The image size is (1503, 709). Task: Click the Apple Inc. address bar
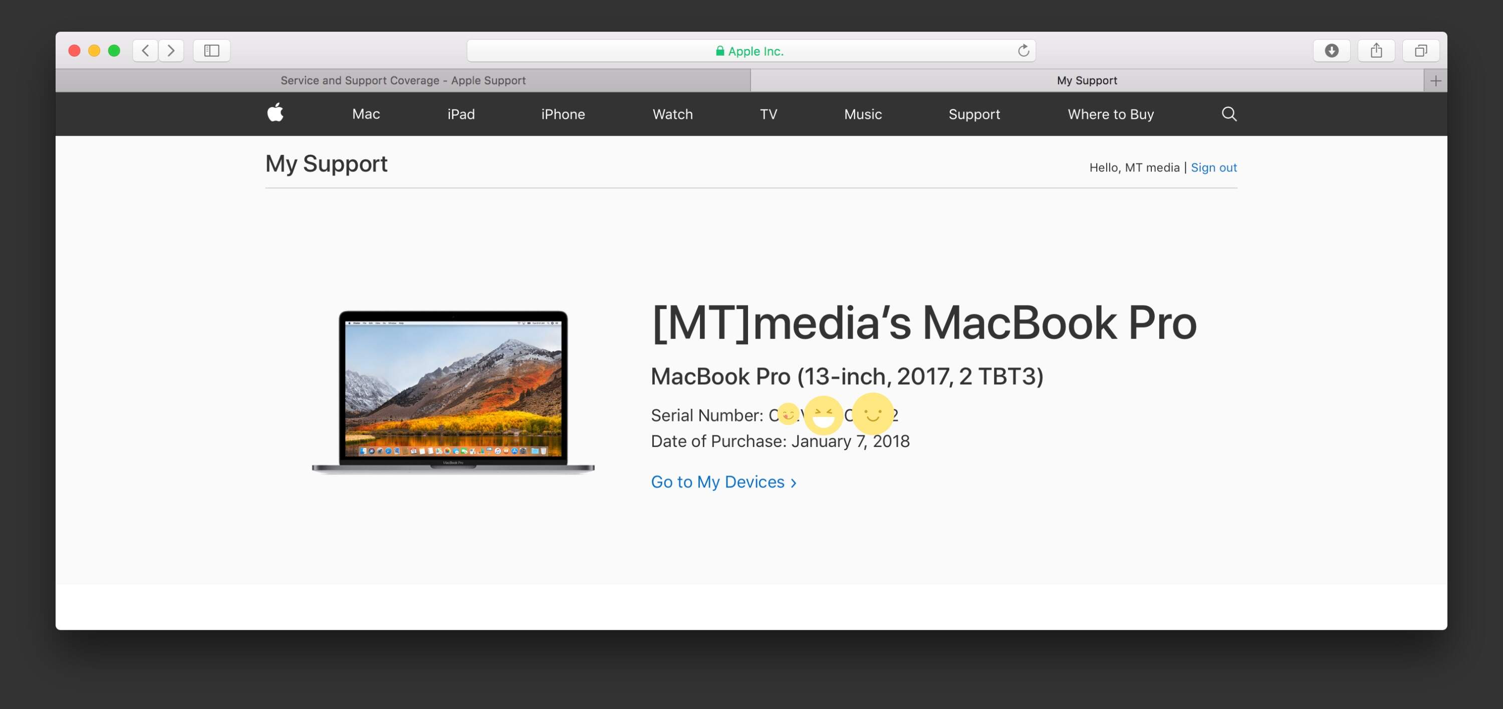[x=750, y=51]
